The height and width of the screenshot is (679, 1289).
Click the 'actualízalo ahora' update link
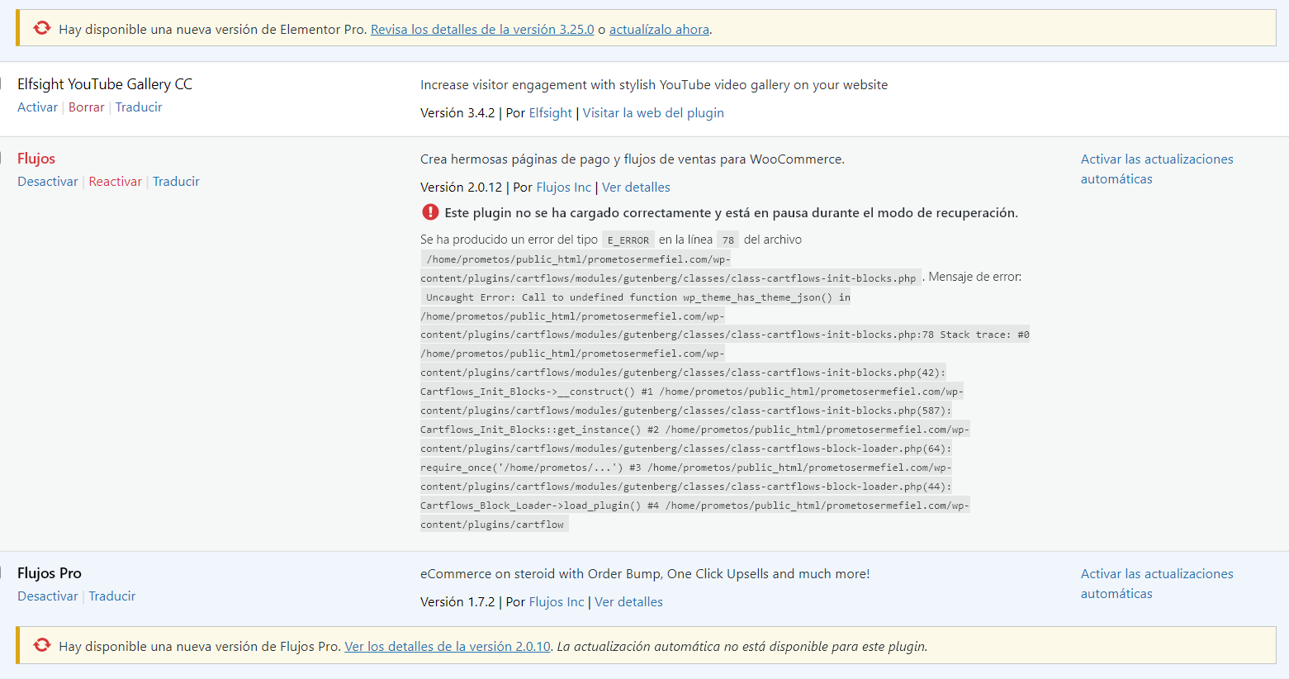(x=659, y=29)
